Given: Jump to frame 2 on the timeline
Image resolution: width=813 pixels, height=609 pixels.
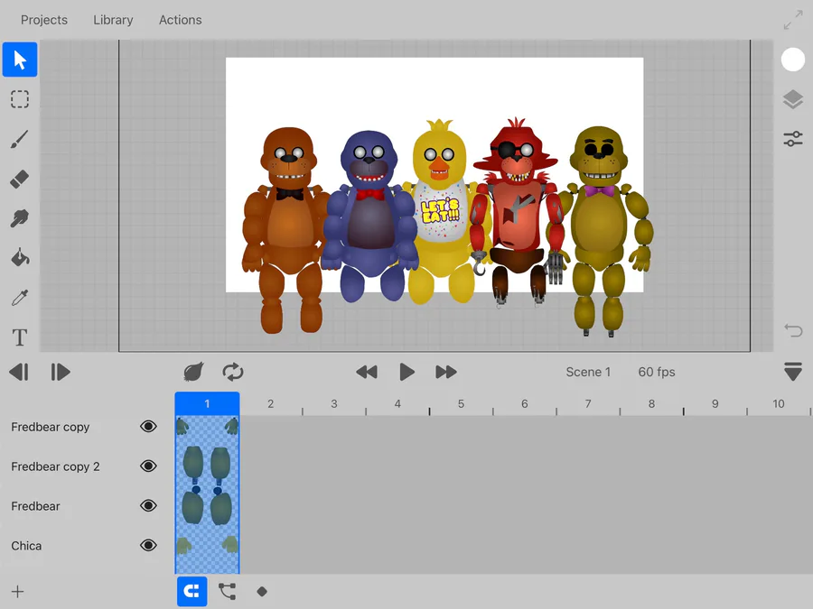Looking at the screenshot, I should coord(271,404).
